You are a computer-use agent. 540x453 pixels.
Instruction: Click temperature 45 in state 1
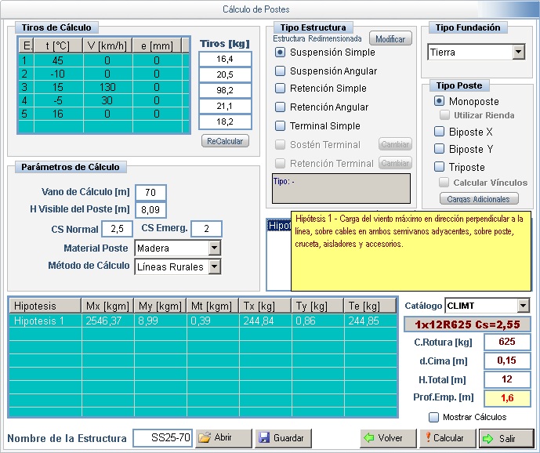(58, 60)
